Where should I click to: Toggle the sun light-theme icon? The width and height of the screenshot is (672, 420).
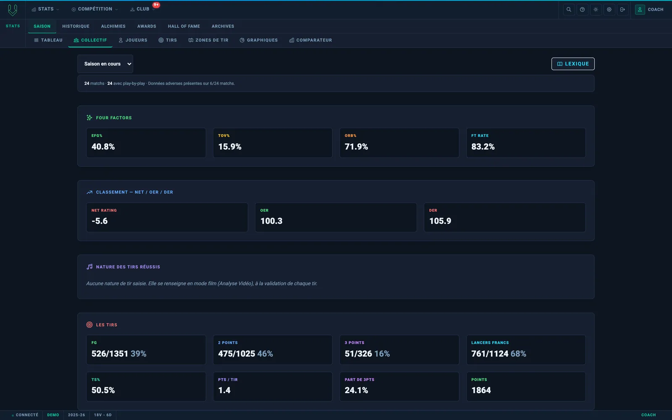click(596, 9)
